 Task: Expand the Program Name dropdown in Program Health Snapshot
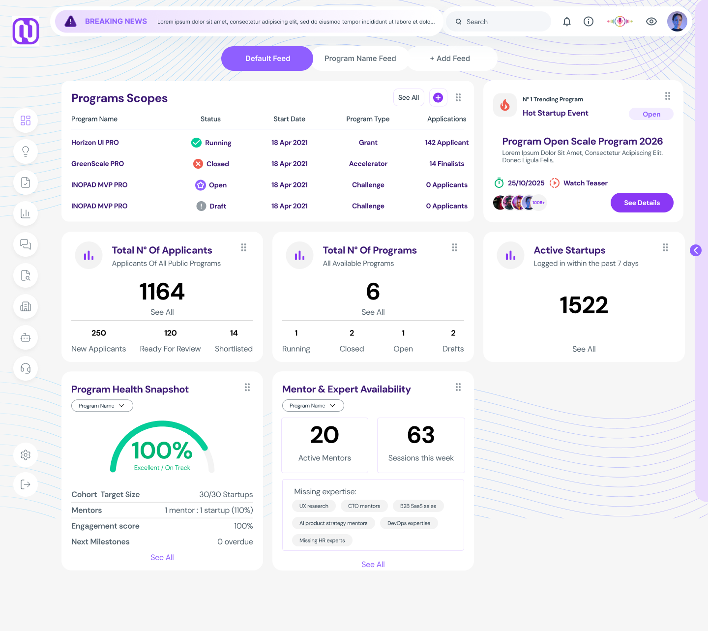click(x=102, y=405)
